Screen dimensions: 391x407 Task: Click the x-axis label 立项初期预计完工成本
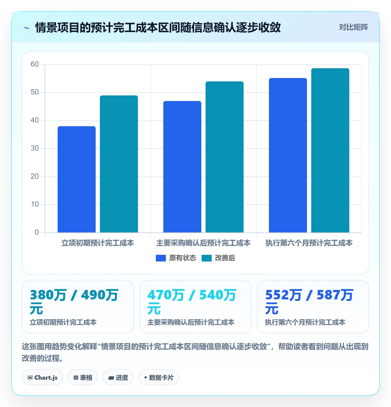coord(98,243)
